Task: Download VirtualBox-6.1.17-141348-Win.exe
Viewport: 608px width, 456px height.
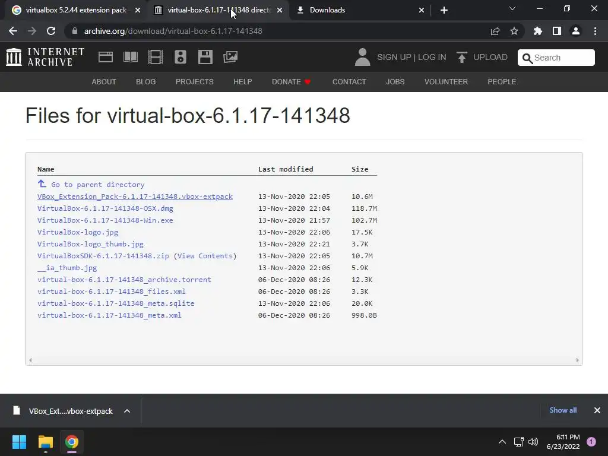Action: click(x=105, y=220)
